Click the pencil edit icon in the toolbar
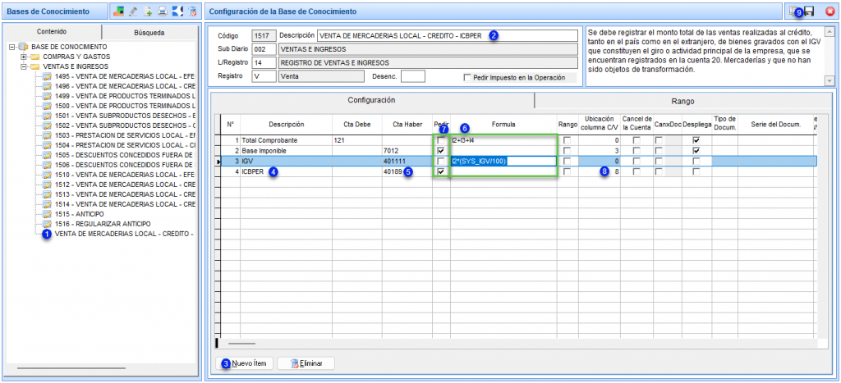The height and width of the screenshot is (383, 841). pos(134,11)
